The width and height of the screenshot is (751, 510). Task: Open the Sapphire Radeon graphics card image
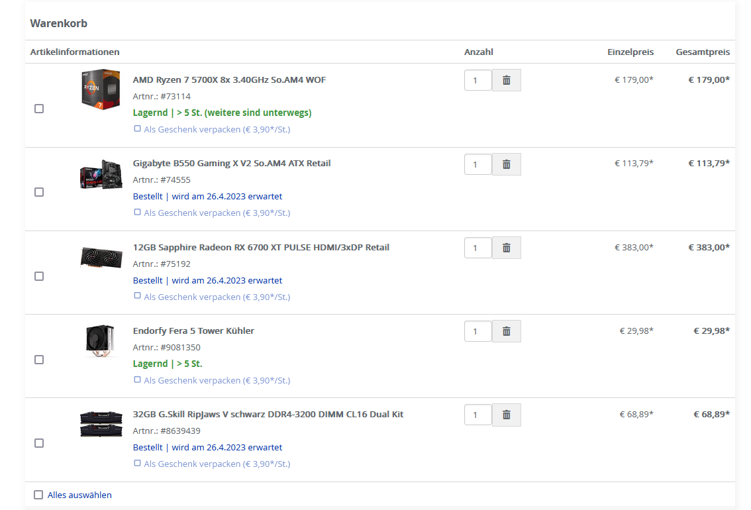pyautogui.click(x=101, y=257)
